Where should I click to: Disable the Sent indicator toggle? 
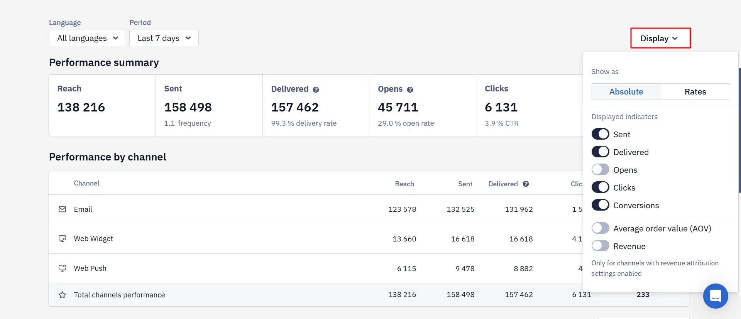601,134
